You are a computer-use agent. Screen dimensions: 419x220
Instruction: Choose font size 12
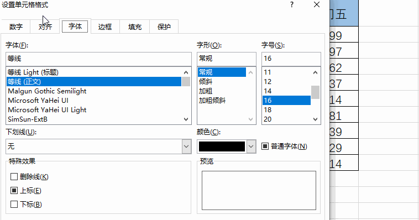[286, 81]
